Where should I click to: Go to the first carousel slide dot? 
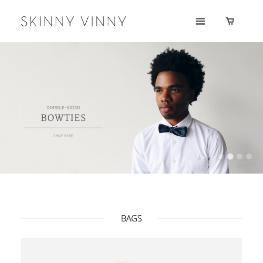point(220,156)
